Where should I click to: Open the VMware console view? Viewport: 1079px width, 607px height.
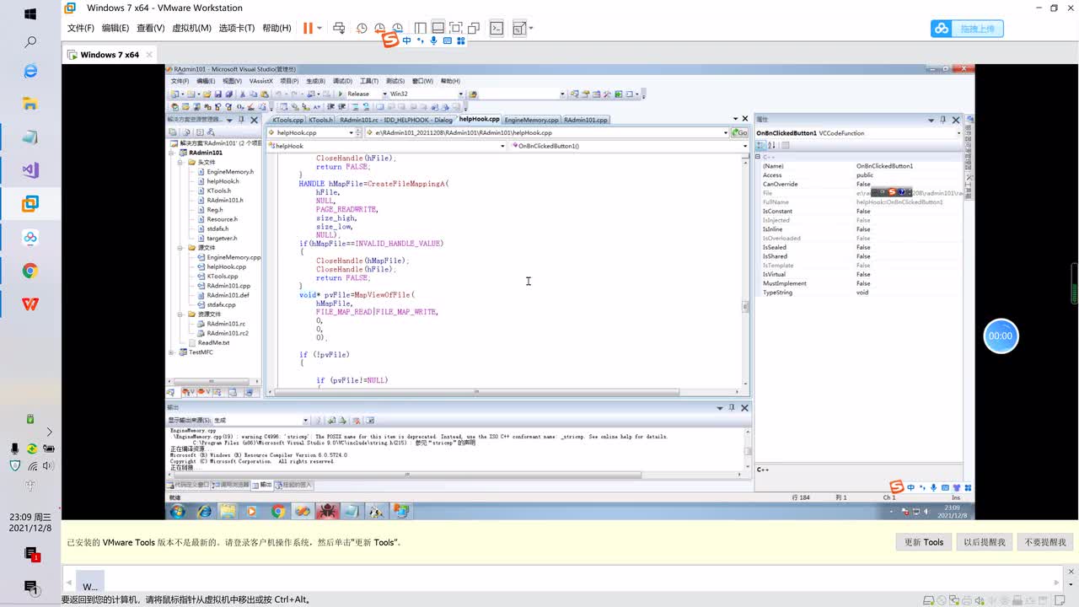[x=497, y=28]
